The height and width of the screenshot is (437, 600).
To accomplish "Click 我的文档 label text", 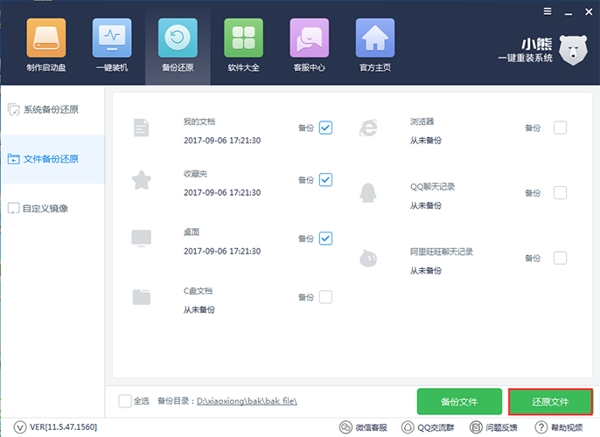I will coord(199,121).
